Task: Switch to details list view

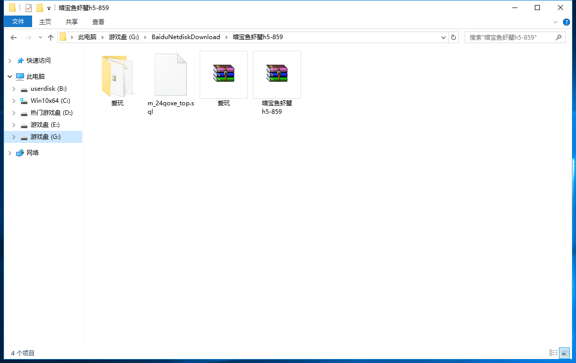Action: (x=553, y=353)
